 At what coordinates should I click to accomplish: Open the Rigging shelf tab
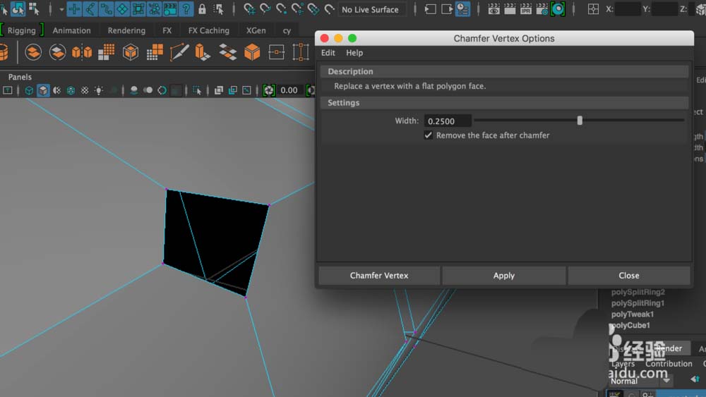coord(22,30)
